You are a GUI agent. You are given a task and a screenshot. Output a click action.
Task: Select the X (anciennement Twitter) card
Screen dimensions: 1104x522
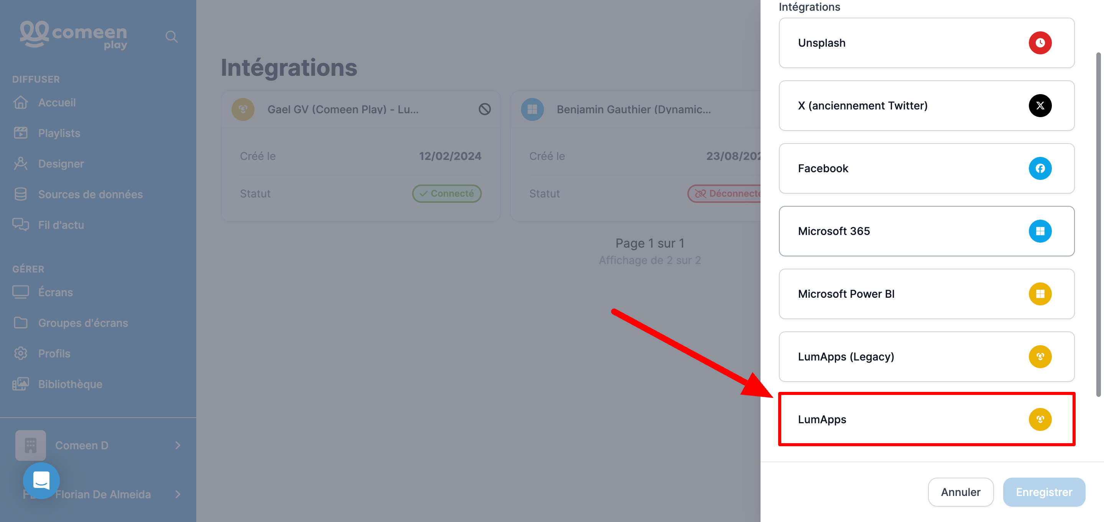tap(926, 106)
